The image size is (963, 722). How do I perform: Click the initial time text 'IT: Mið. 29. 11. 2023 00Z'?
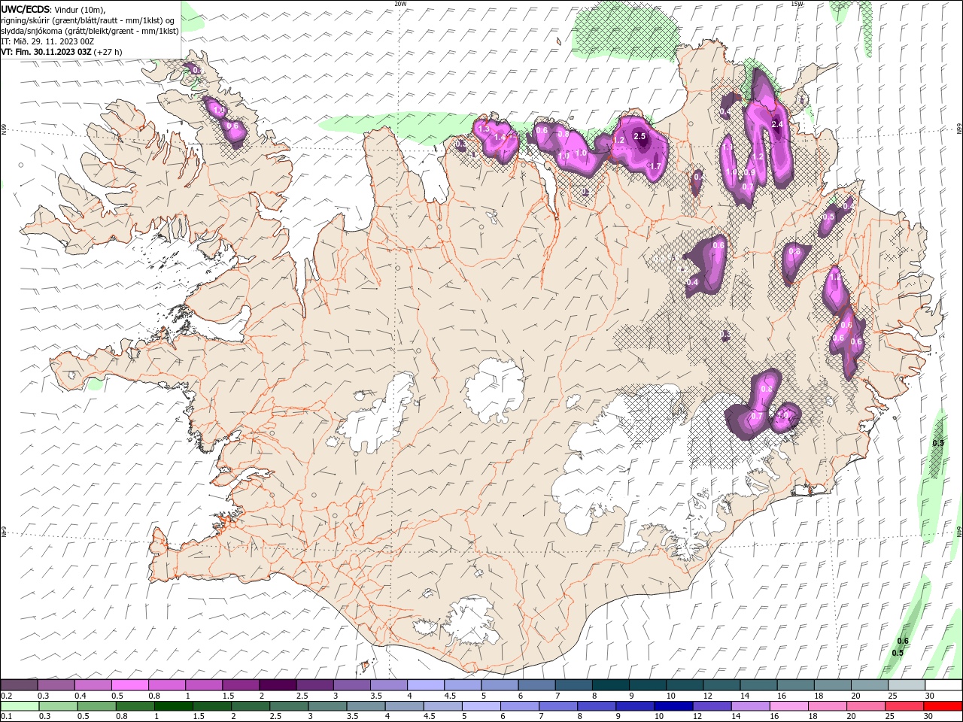pyautogui.click(x=47, y=41)
